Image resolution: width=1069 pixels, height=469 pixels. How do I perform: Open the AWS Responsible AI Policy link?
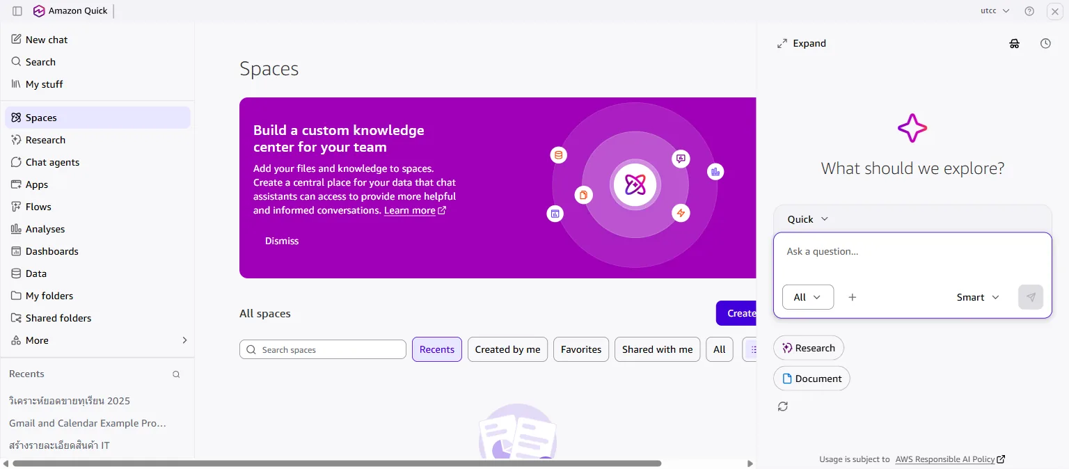tap(950, 459)
